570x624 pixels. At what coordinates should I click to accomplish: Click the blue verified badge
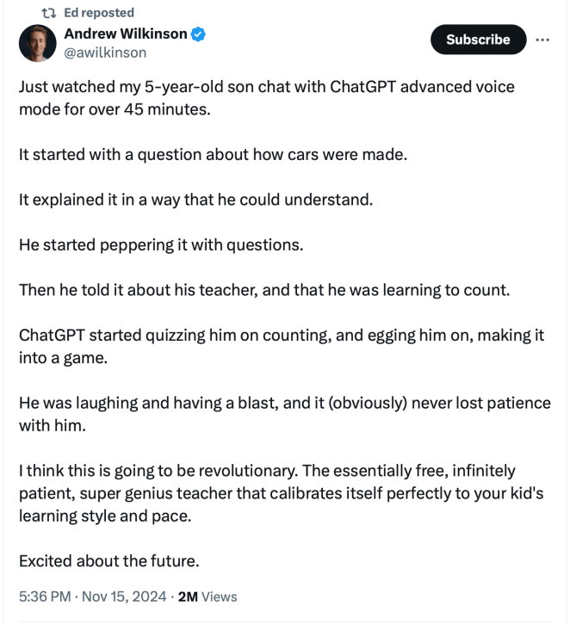click(x=199, y=35)
